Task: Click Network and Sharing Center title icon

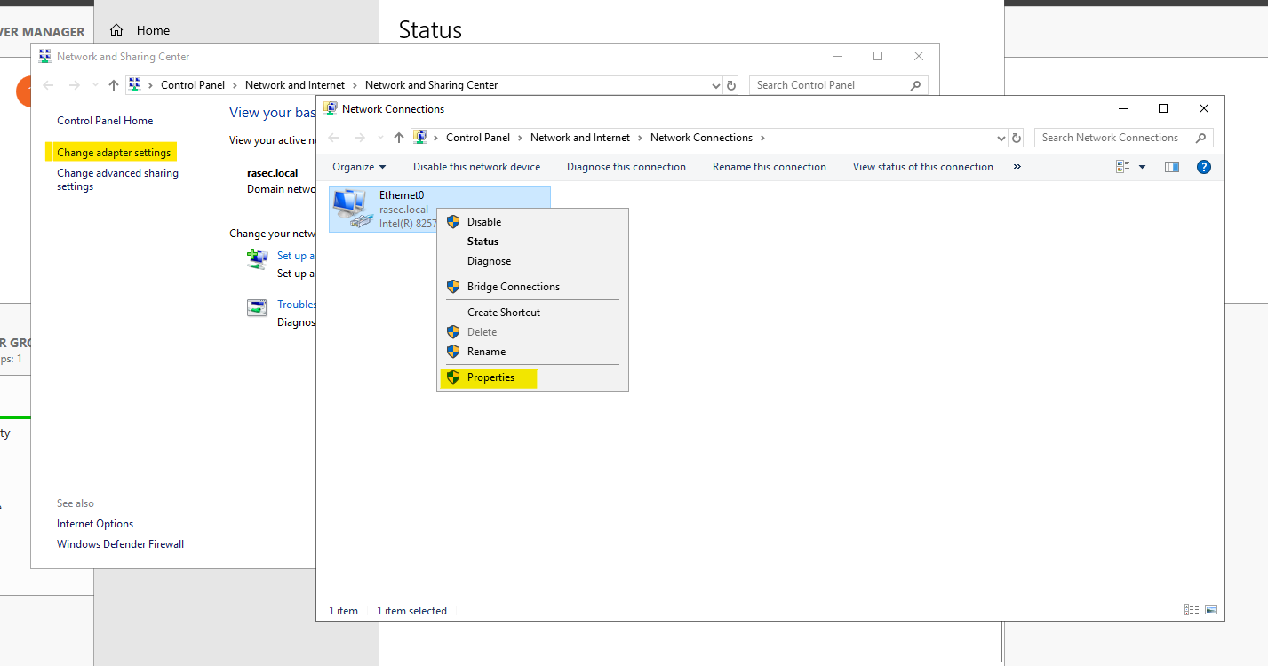Action: [x=45, y=56]
